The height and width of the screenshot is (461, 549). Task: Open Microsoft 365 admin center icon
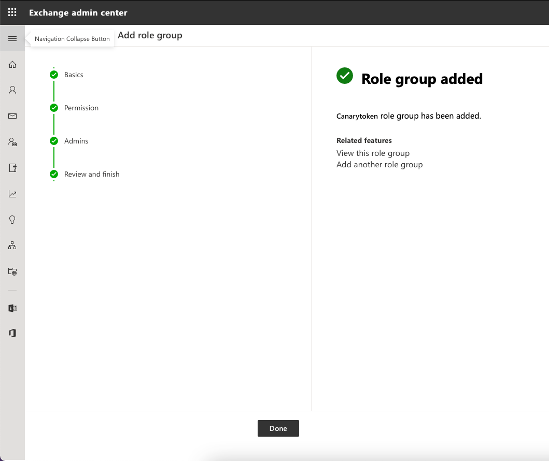(12, 333)
